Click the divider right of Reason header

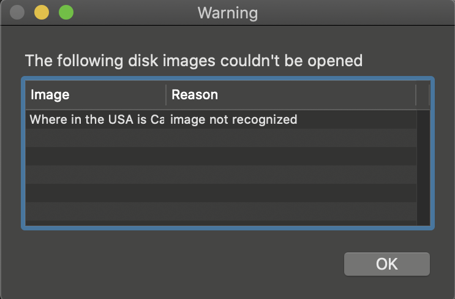tap(416, 95)
